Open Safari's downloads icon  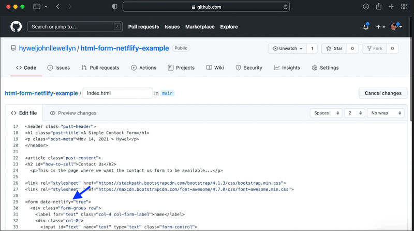point(366,7)
